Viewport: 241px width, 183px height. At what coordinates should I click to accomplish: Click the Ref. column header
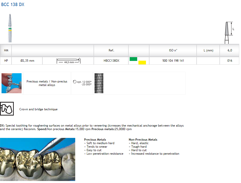[x=111, y=50]
